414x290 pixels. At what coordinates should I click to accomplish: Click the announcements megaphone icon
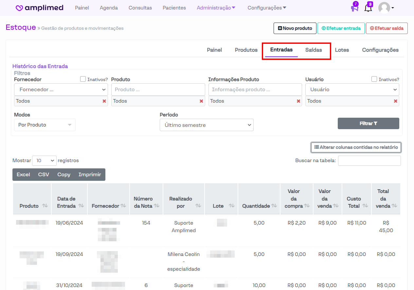[x=354, y=8]
